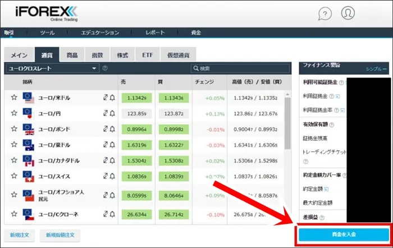Click help icon next to 差損益
393x248 pixels.
click(x=322, y=218)
